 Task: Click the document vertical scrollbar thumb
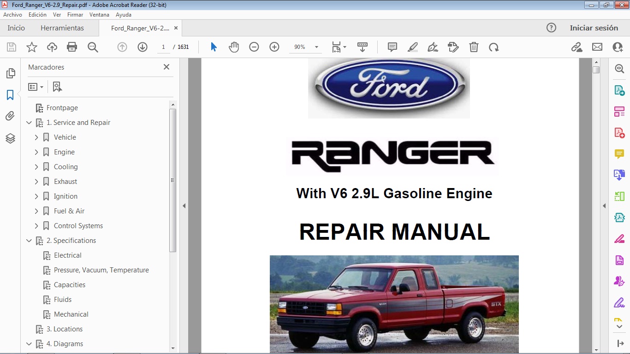coord(596,70)
